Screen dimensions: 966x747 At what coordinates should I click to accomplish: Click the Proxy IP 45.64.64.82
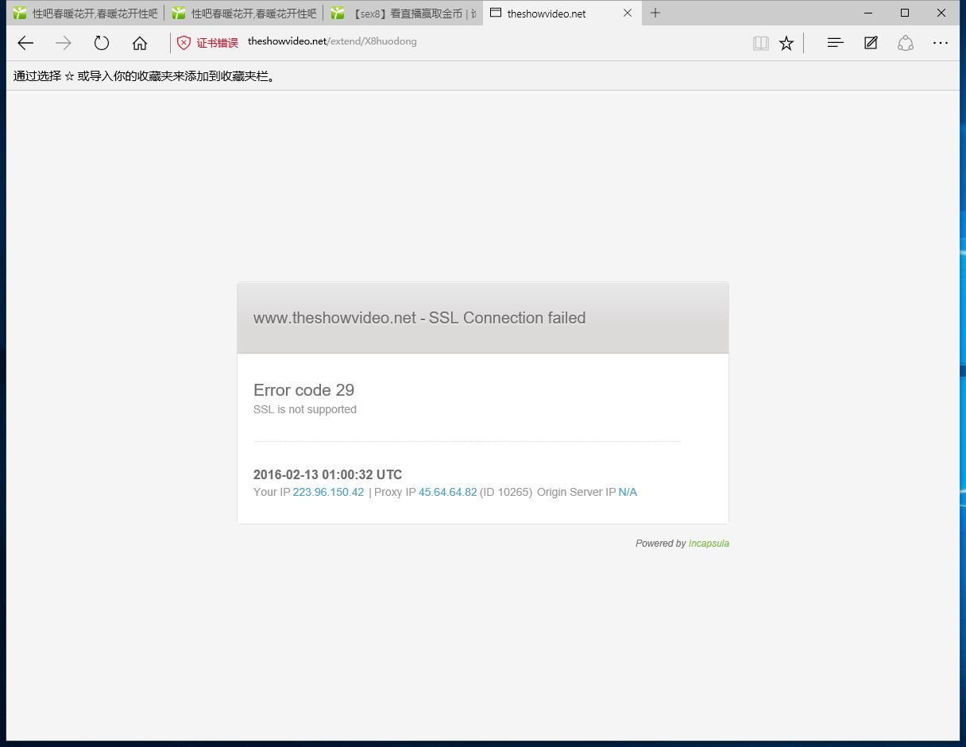tap(447, 492)
